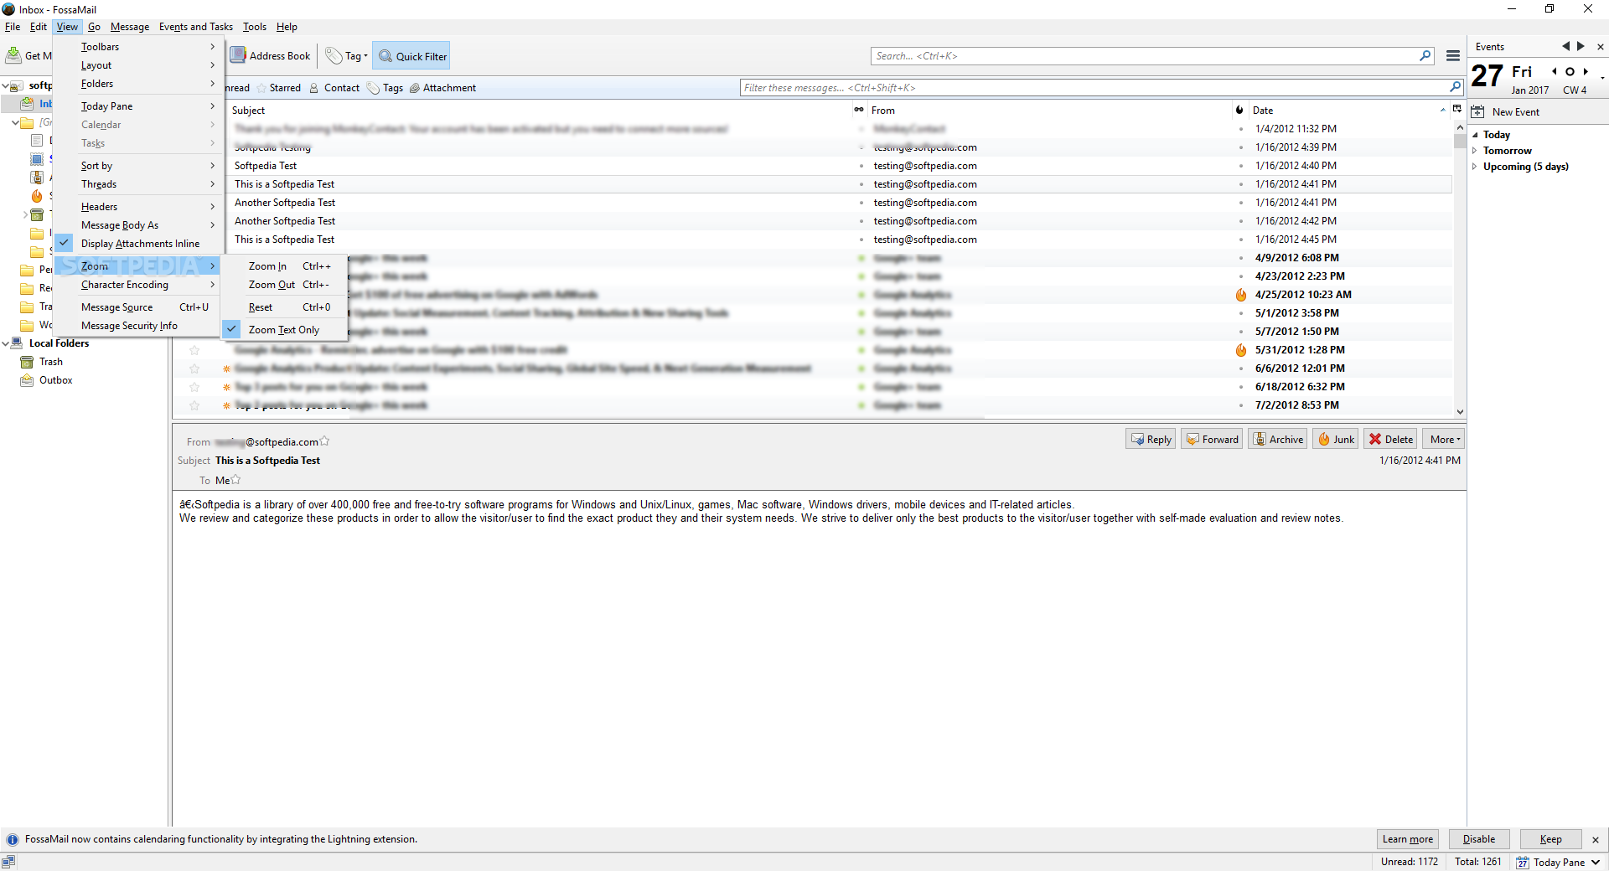Image resolution: width=1609 pixels, height=871 pixels.
Task: Go to next day in Events pane
Action: pyautogui.click(x=1581, y=46)
